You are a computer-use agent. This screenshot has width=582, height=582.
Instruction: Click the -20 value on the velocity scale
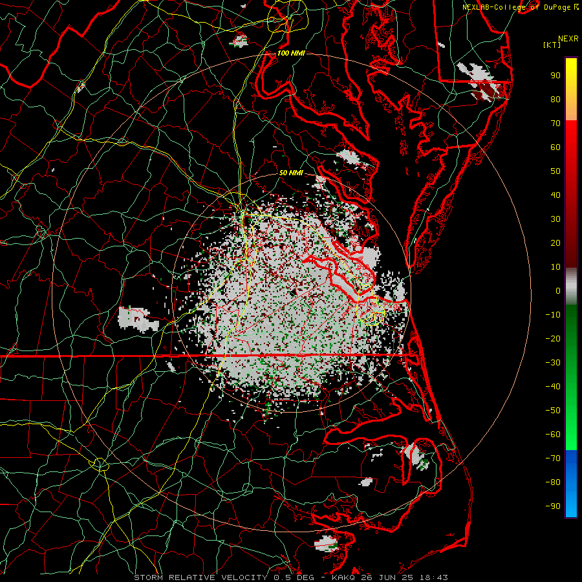click(x=553, y=338)
